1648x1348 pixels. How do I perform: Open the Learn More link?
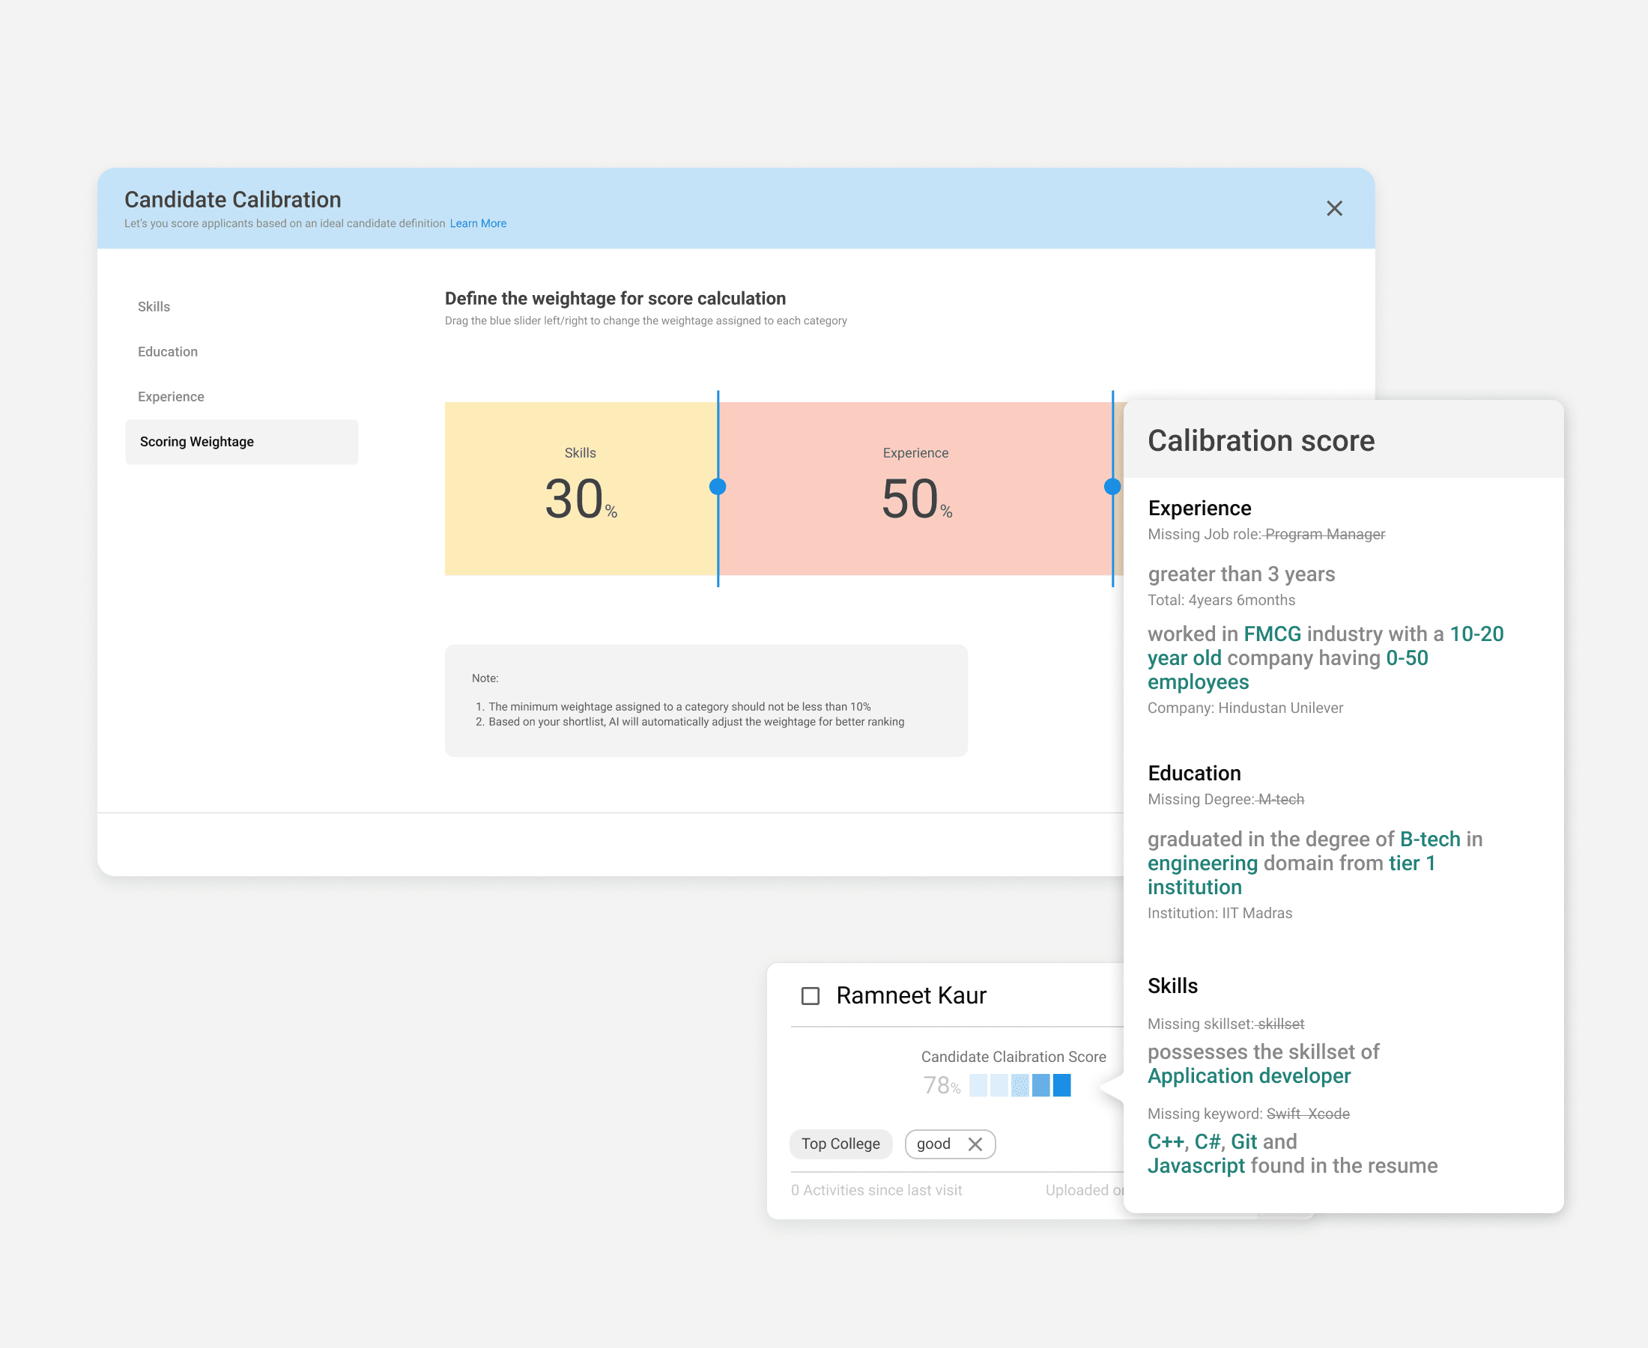pos(478,223)
